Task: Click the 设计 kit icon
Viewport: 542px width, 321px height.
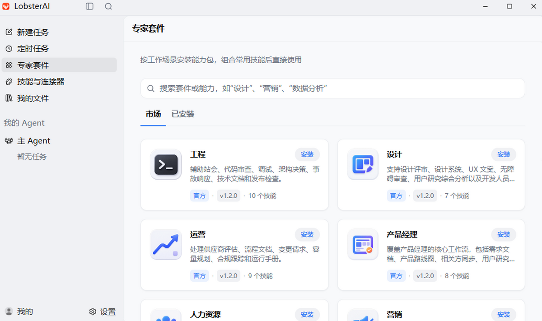Action: (363, 164)
